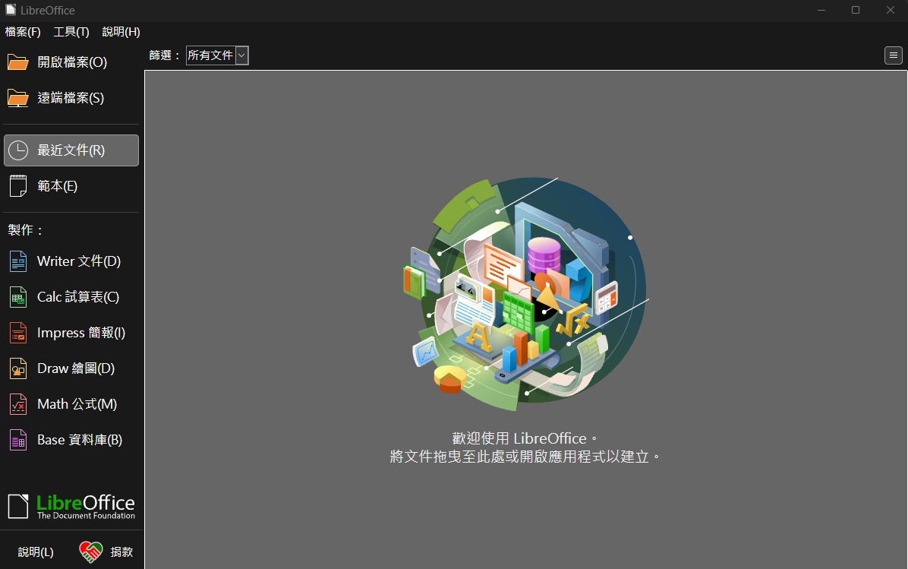Select the 最近文件(R) clock icon
The height and width of the screenshot is (569, 908).
(18, 150)
